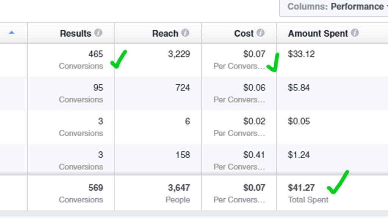This screenshot has height=218, width=388.
Task: Click the 569 total conversions cell
Action: click(x=71, y=193)
